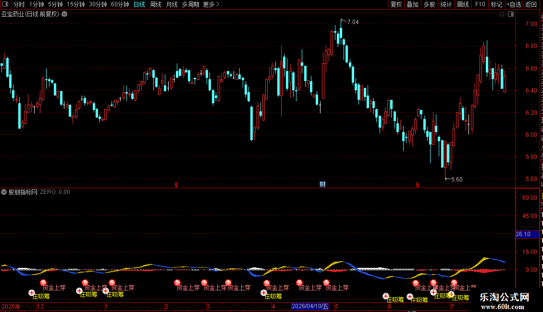The image size is (543, 312).
Task: Click the 亚宝药业(日线.前复权) stock title
Action: point(30,14)
